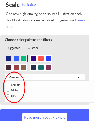
Task: Click the Scale heading title
Action: coord(13,5)
